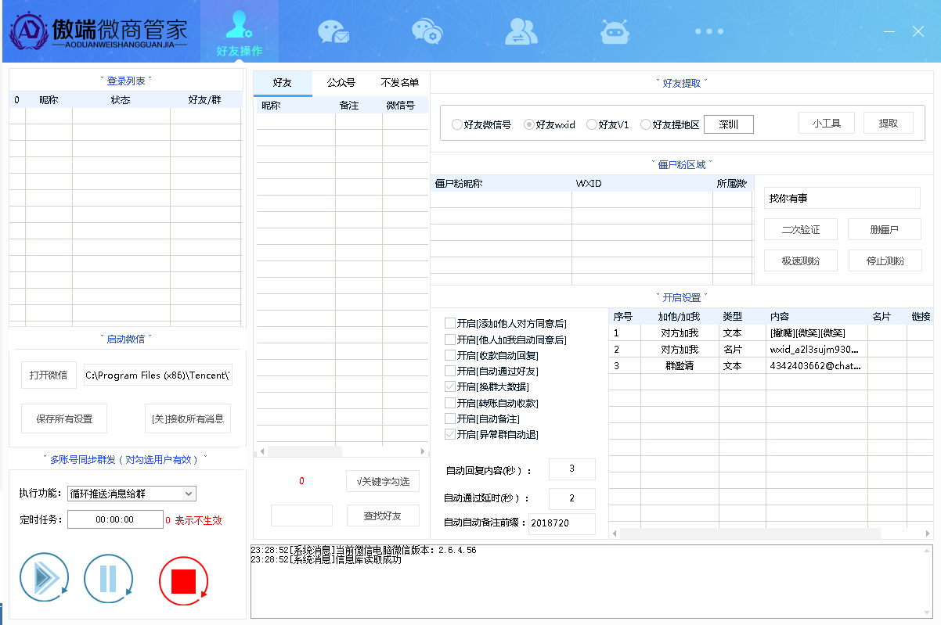Switch to the 公众号 tab
This screenshot has width=941, height=625.
[341, 83]
